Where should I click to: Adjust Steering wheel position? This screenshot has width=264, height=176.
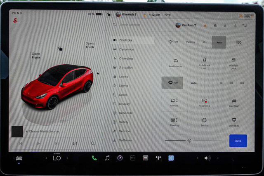click(174, 122)
